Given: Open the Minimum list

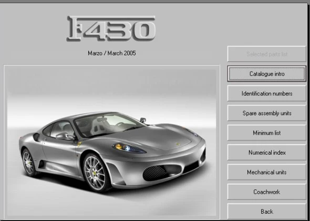Looking at the screenshot, I should (x=267, y=133).
